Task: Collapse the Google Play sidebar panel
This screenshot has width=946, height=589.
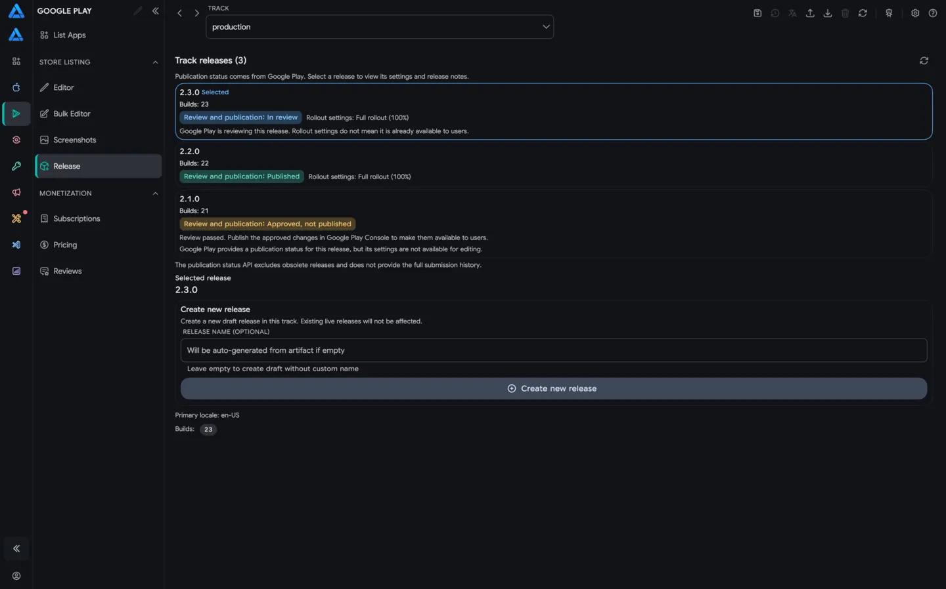Action: pos(156,11)
